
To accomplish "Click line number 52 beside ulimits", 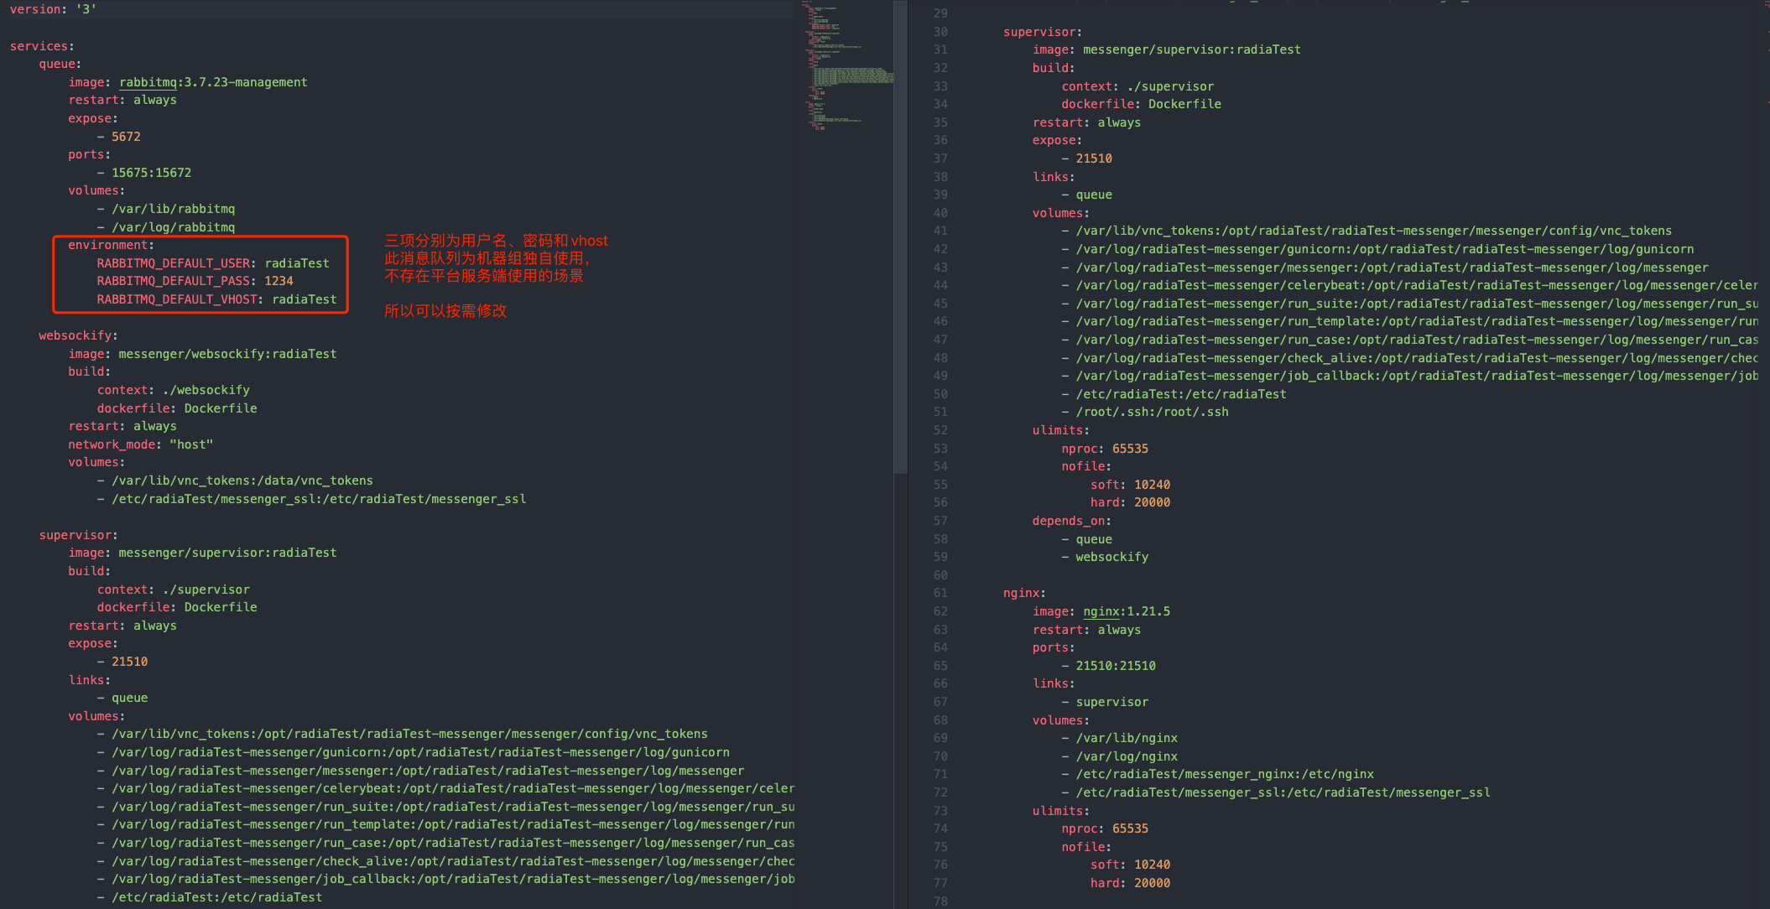I will (940, 430).
